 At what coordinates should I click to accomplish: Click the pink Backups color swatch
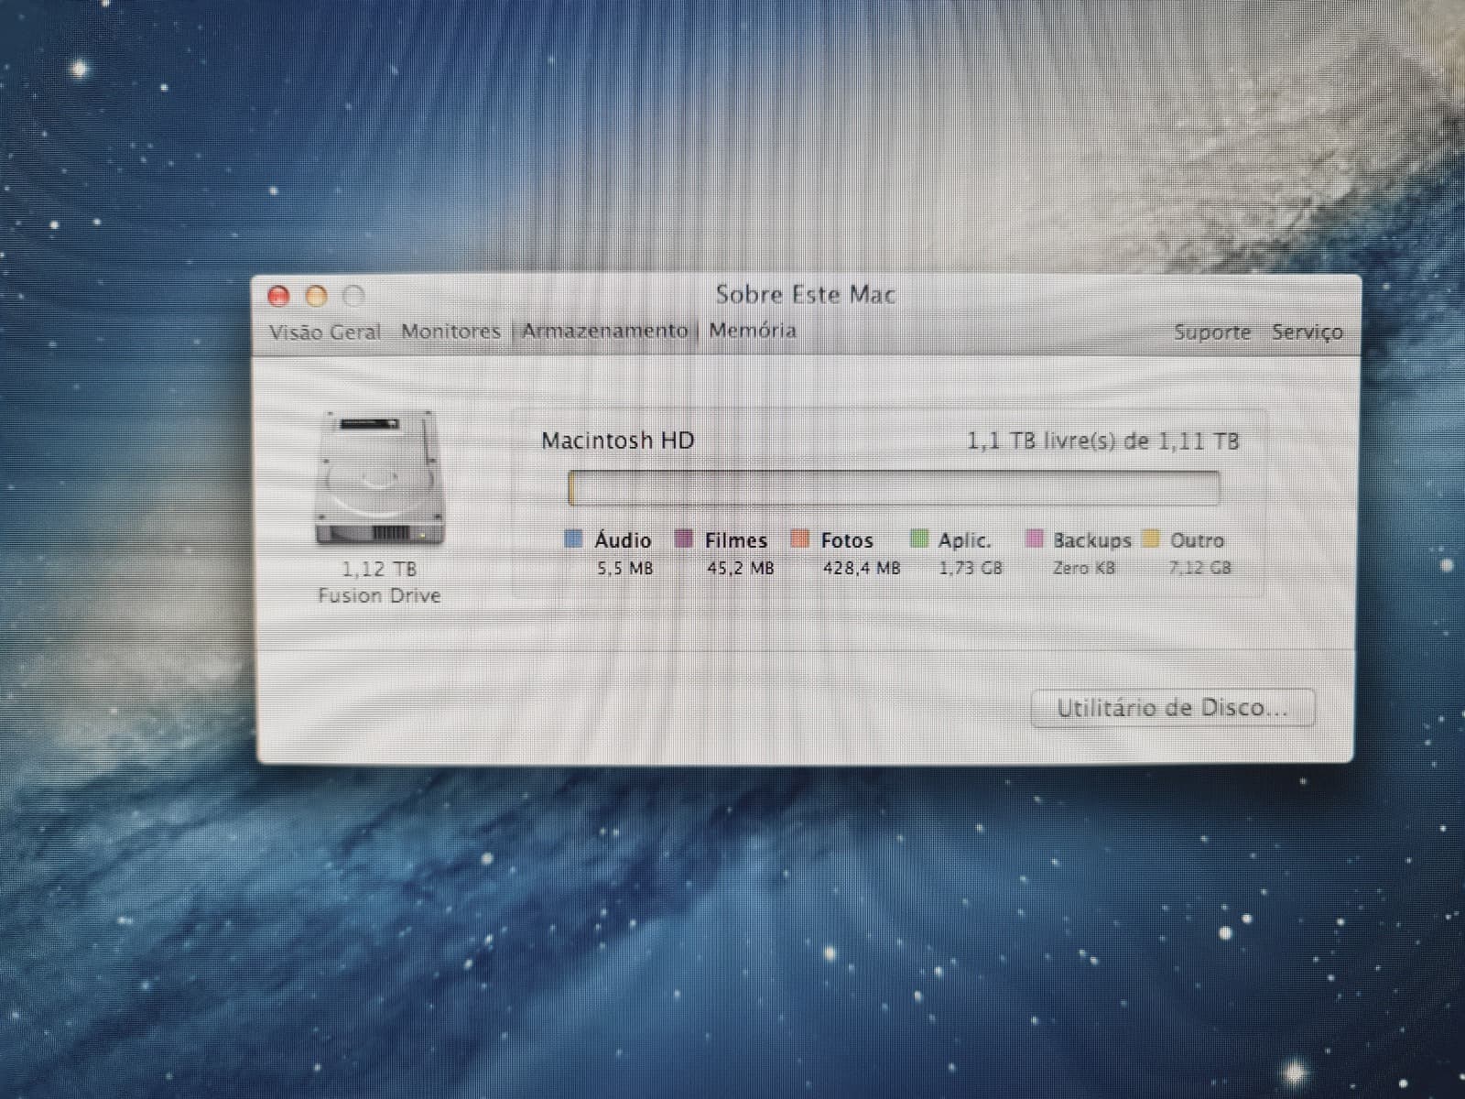(x=1035, y=539)
